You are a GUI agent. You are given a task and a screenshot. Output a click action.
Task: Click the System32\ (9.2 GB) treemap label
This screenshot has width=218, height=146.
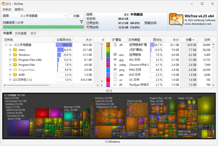[104, 101]
